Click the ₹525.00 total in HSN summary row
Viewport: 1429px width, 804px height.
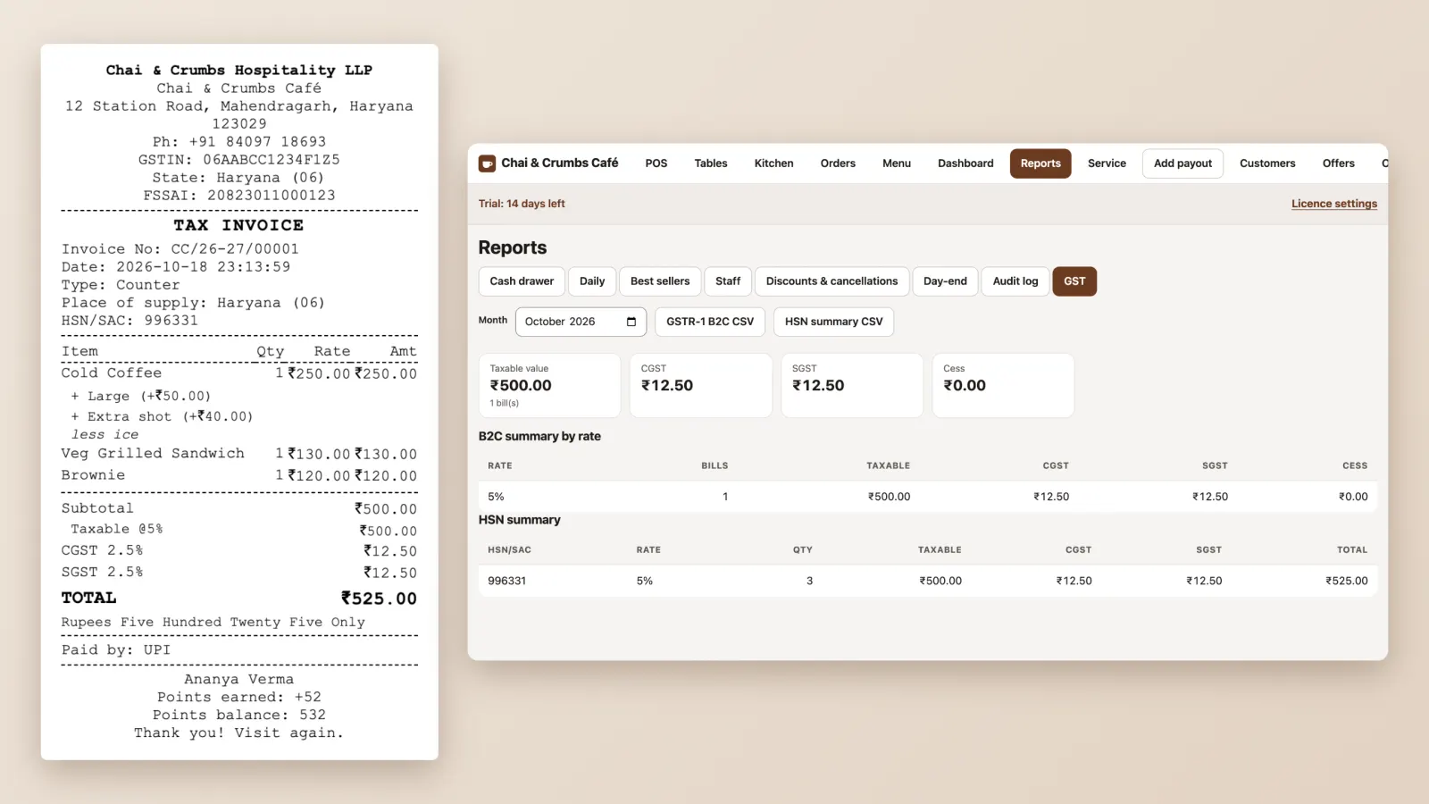[1347, 581]
